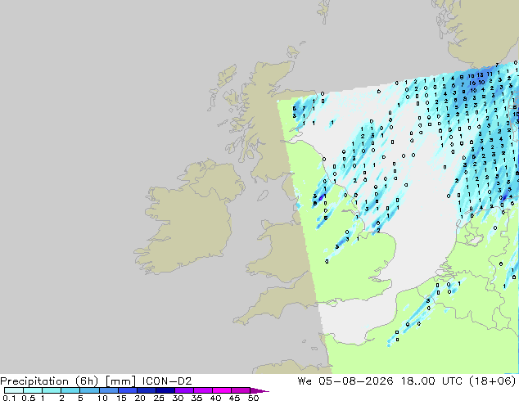519x401 pixels.
Task: Click the 10–15 mm legend color swatch
Action: [109, 390]
